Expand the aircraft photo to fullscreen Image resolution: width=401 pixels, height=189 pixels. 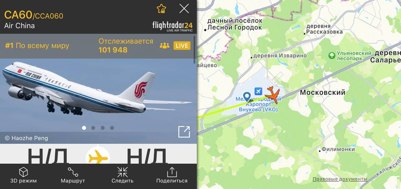point(184,132)
